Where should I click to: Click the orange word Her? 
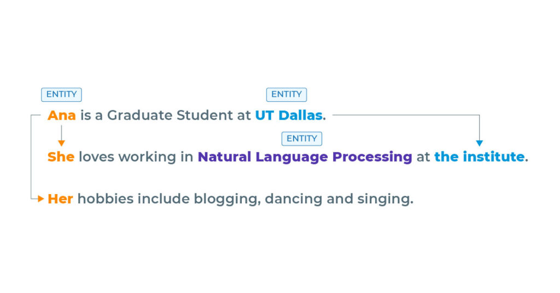point(60,199)
